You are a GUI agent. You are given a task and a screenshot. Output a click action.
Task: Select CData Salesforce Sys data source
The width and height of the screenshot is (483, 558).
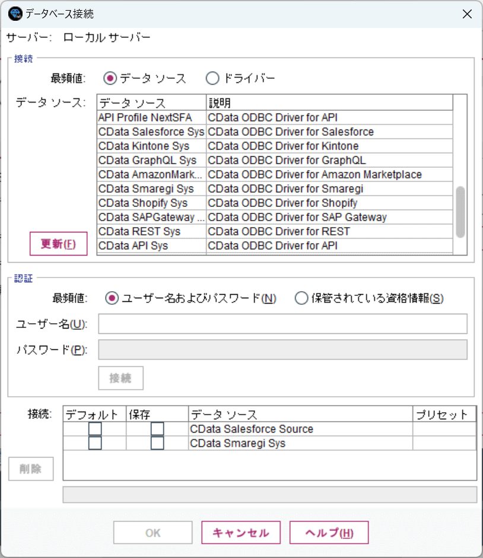(151, 132)
